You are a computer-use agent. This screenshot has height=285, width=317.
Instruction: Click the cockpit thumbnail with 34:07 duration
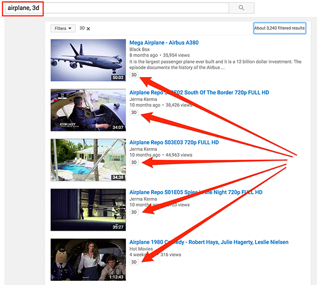pyautogui.click(x=88, y=110)
